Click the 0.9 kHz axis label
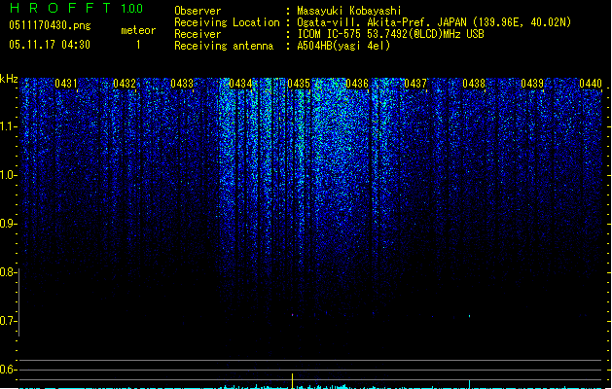This screenshot has width=612, height=389. click(x=8, y=224)
